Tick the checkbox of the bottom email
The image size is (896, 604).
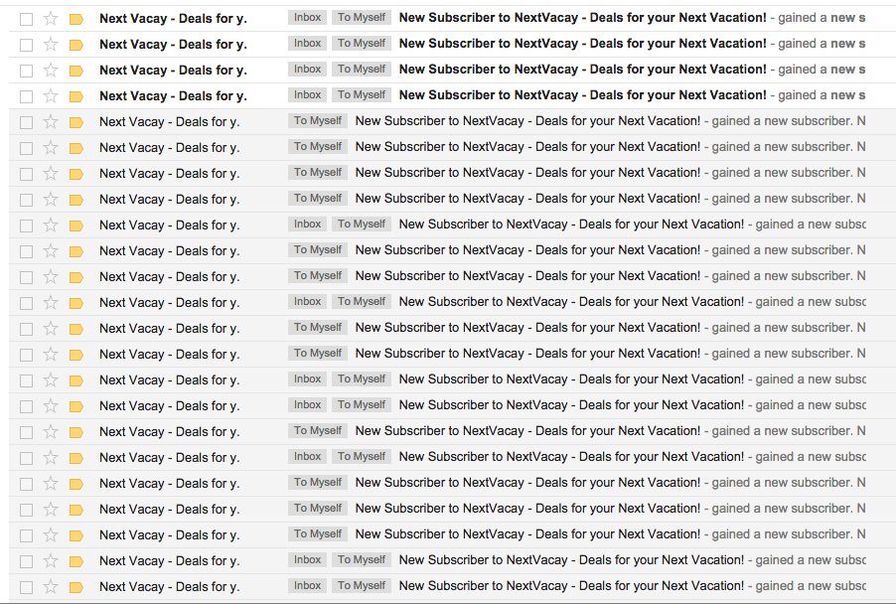click(26, 587)
